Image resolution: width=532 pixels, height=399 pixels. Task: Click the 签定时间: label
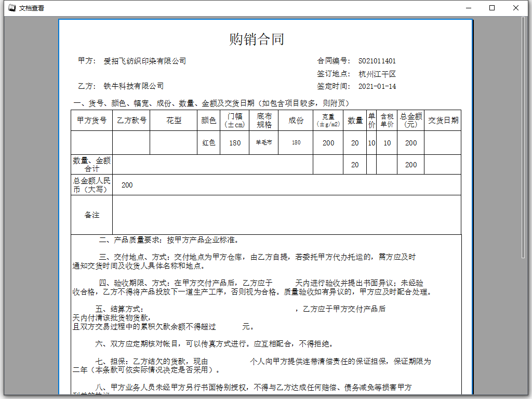point(334,86)
